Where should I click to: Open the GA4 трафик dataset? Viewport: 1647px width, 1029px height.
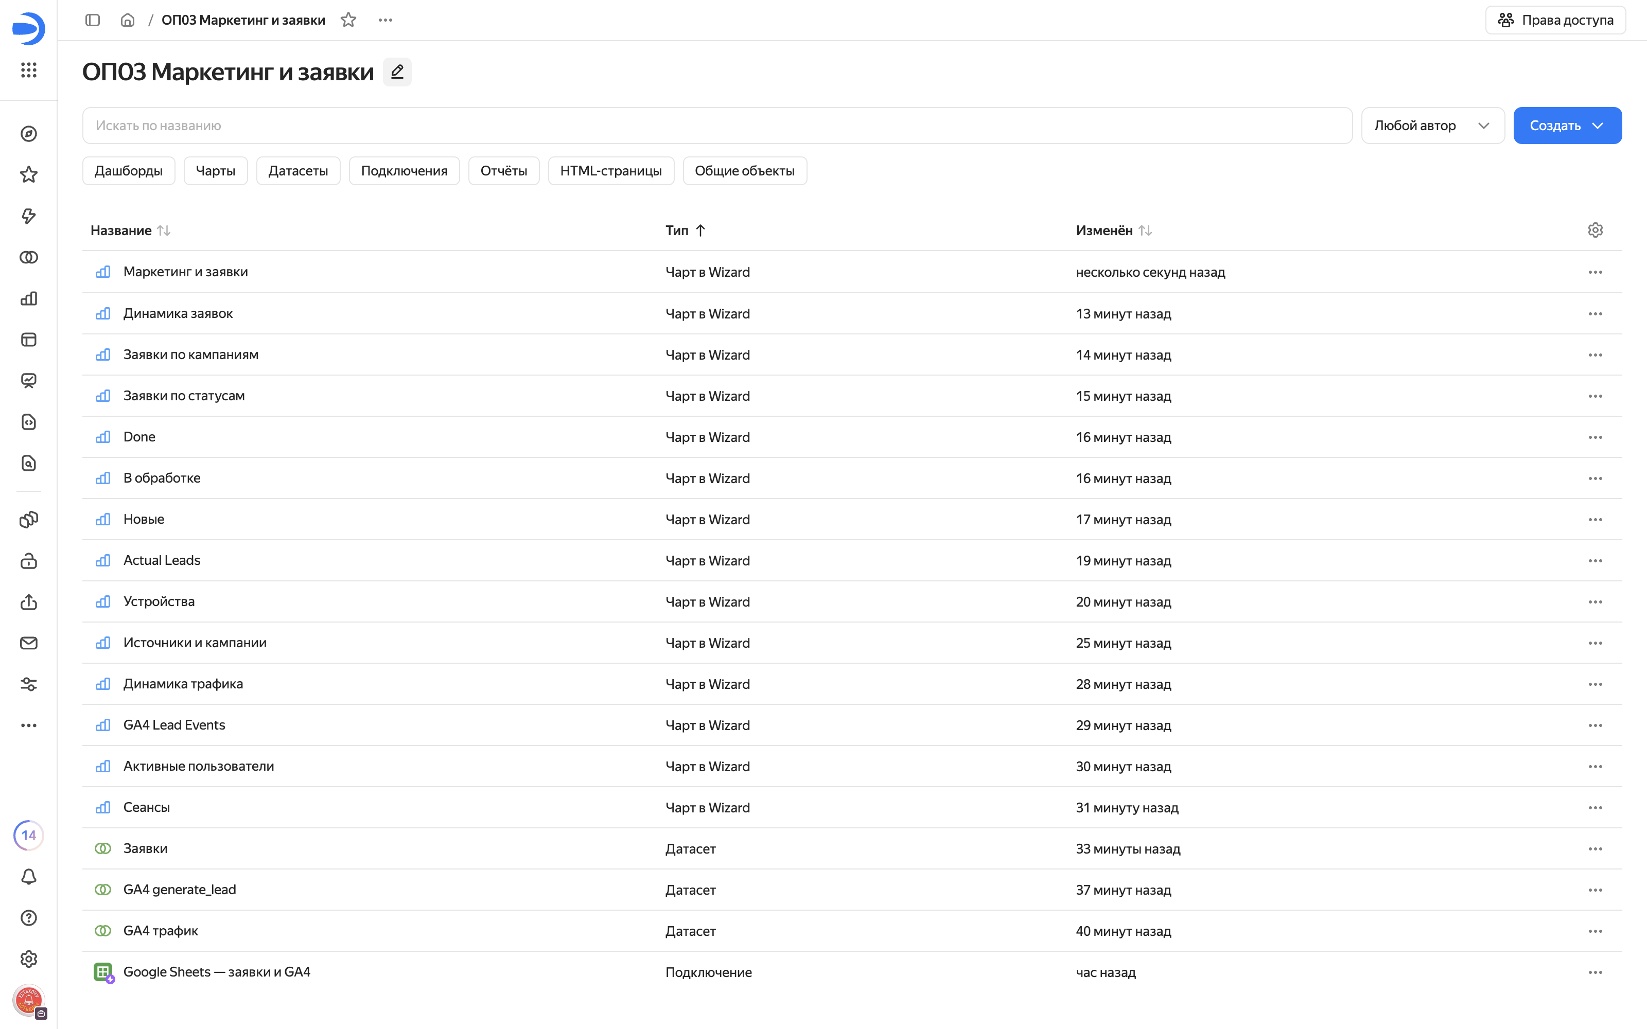click(161, 930)
